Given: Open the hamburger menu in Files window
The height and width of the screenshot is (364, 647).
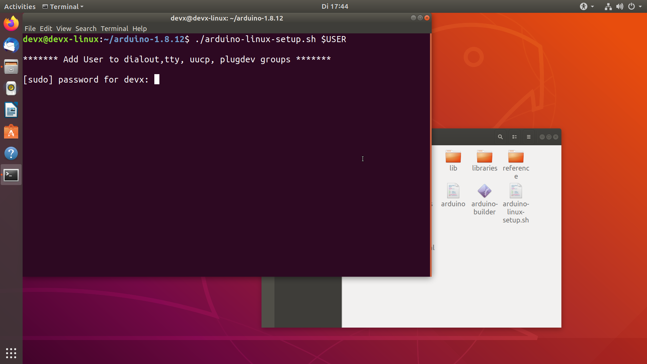Looking at the screenshot, I should 529,137.
